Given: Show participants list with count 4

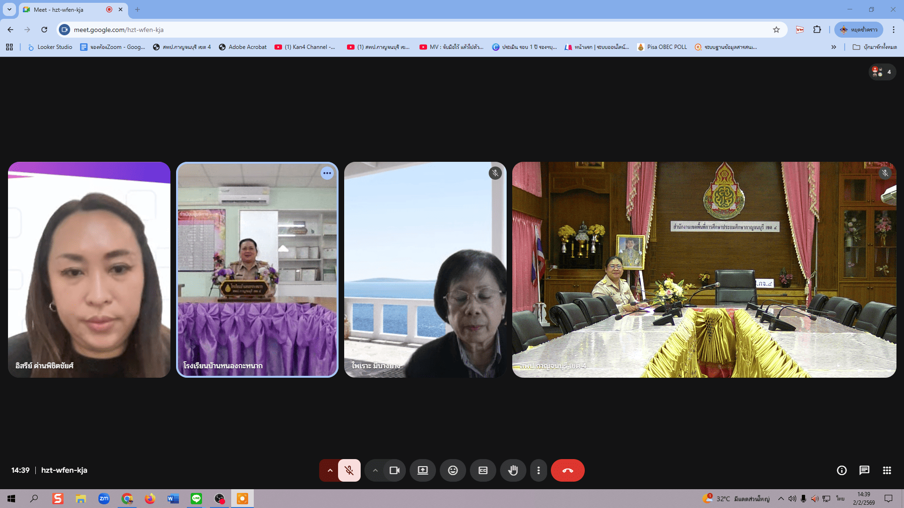Looking at the screenshot, I should [882, 72].
